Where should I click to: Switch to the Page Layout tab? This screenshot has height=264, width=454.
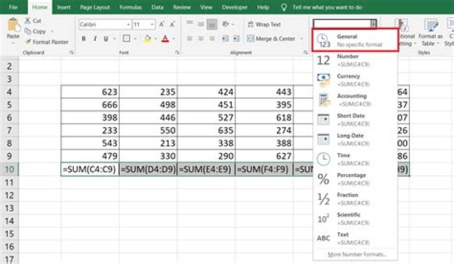tap(95, 7)
